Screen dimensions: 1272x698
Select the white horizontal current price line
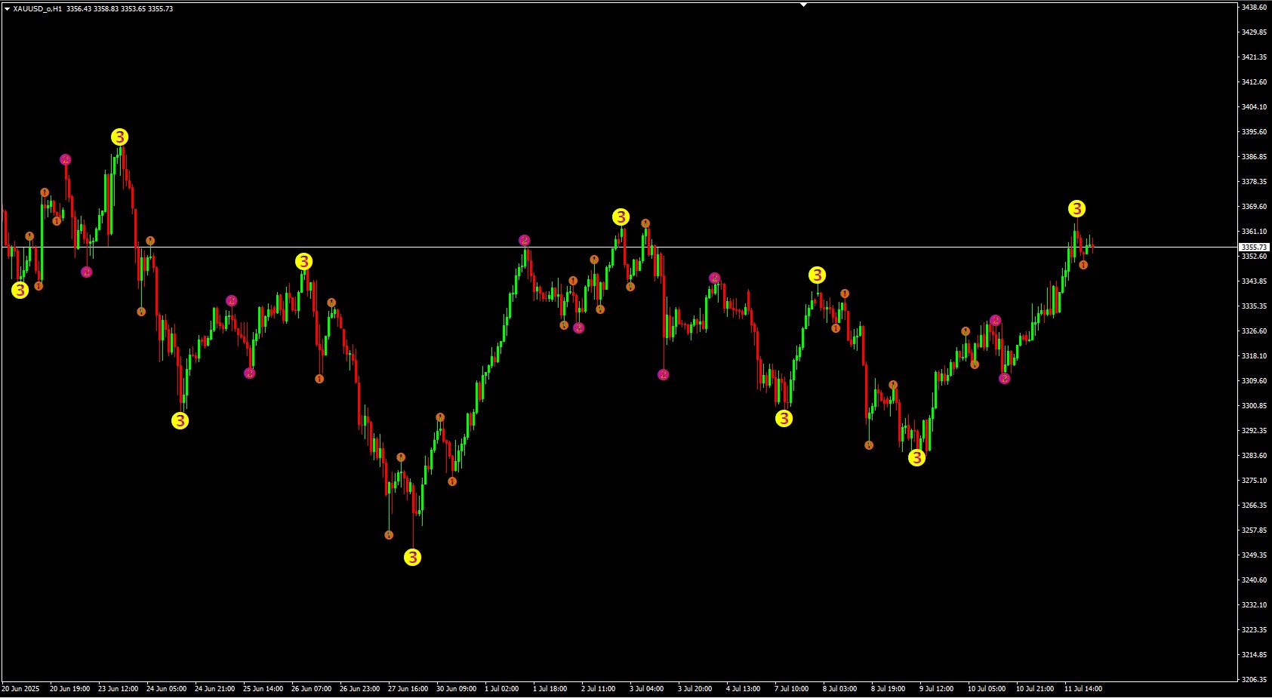click(755, 248)
